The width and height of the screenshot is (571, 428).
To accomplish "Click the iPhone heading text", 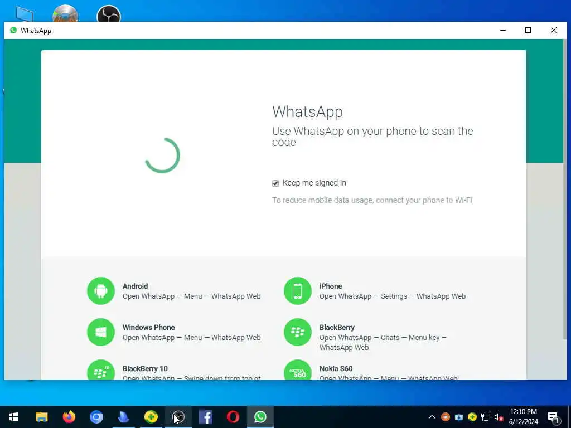I will tap(331, 286).
